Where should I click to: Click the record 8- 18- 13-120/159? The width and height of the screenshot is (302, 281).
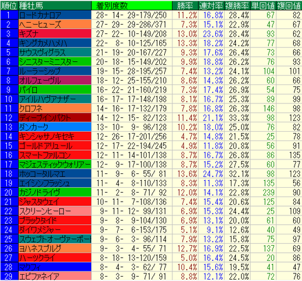[x=133, y=258]
